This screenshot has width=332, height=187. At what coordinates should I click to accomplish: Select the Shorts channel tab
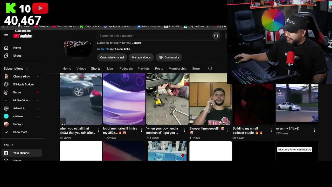(96, 69)
